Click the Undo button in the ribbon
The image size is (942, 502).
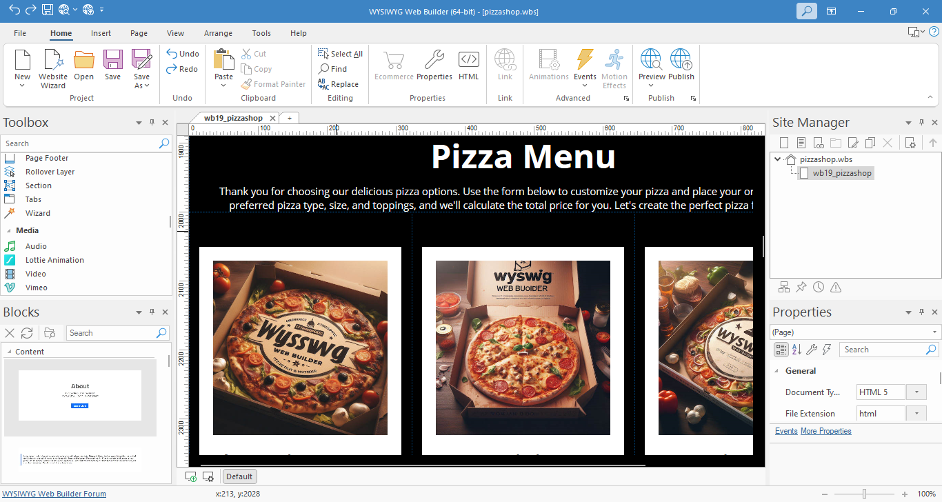coord(183,54)
